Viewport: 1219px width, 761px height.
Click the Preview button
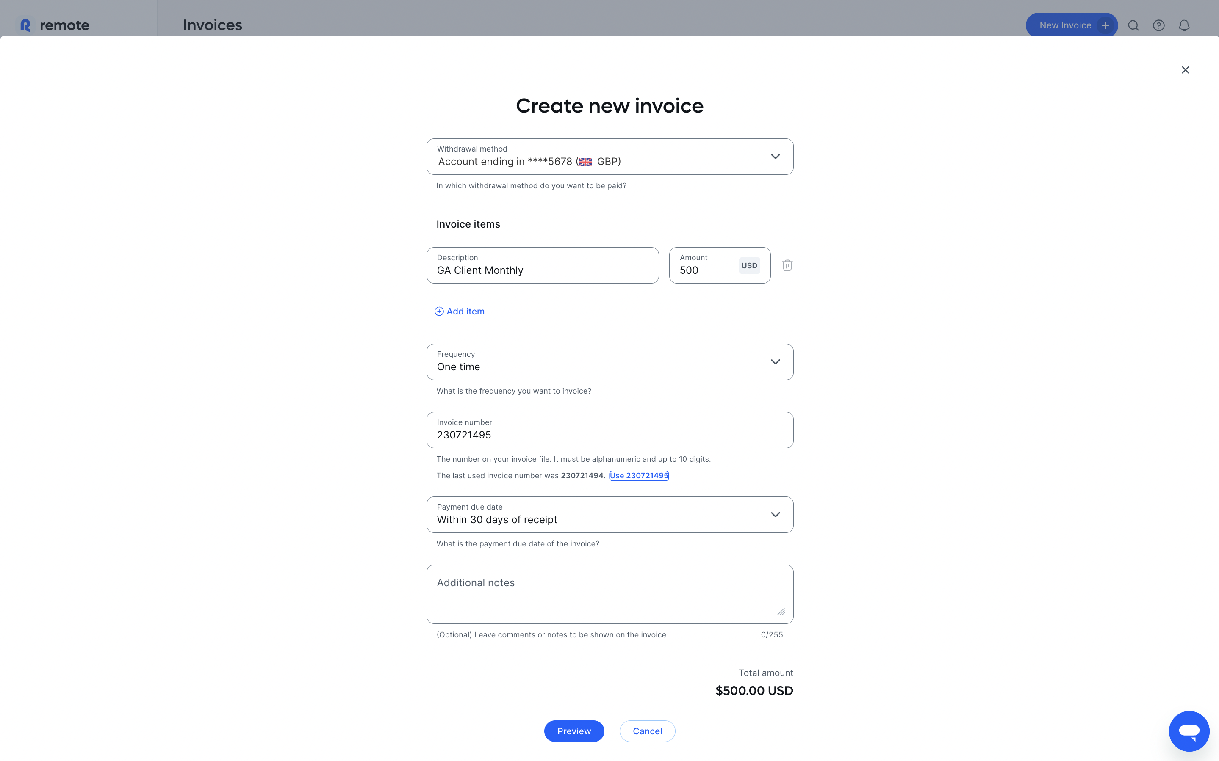point(574,731)
